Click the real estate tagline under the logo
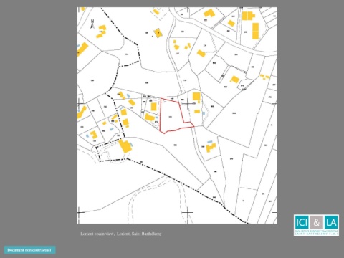 coord(316,232)
